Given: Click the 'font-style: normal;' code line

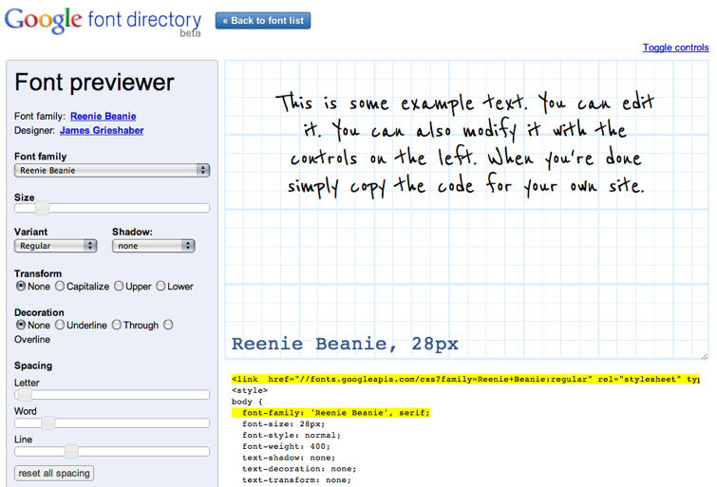Looking at the screenshot, I should (x=292, y=436).
